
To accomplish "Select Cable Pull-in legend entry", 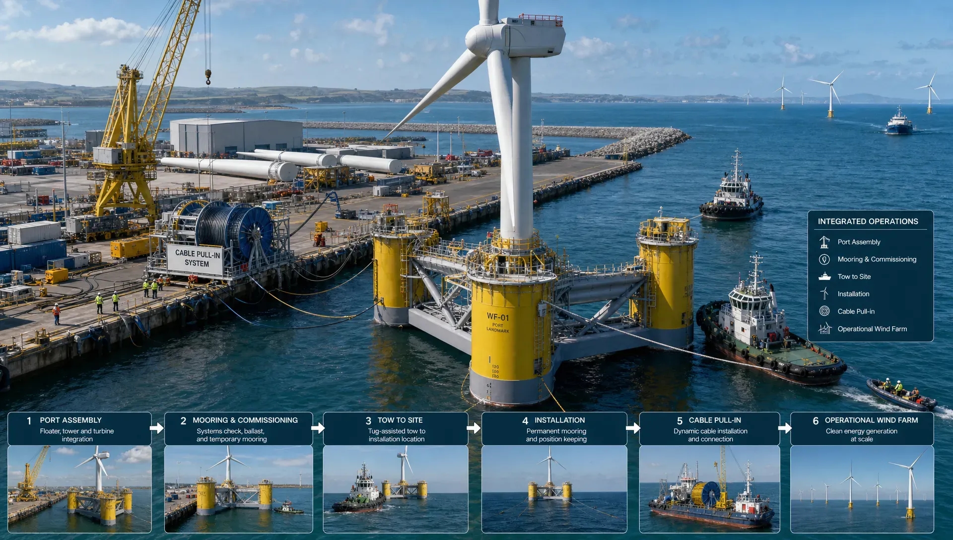I will tap(856, 311).
